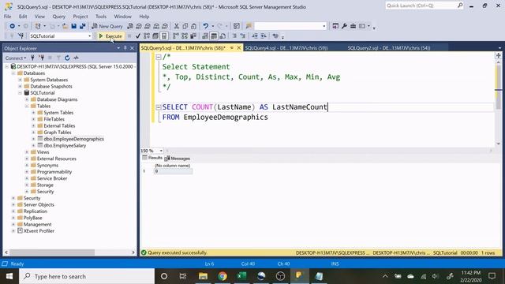Viewport: 505px width, 284px height.
Task: Select result cell with value 0
Action: coord(173,171)
